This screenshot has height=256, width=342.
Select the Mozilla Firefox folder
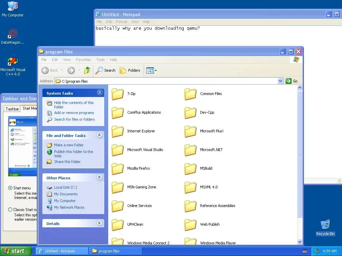[131, 168]
